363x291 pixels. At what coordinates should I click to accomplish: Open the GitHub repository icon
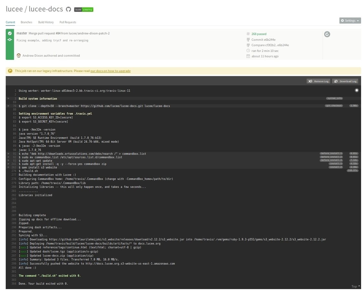[68, 9]
